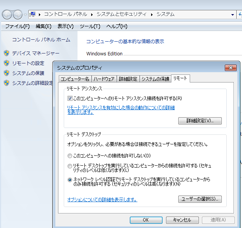Image resolution: width=242 pixels, height=228 pixels.
Task: Toggle the リモート アシスタンス接続を許可する checkbox
Action: tap(70, 98)
